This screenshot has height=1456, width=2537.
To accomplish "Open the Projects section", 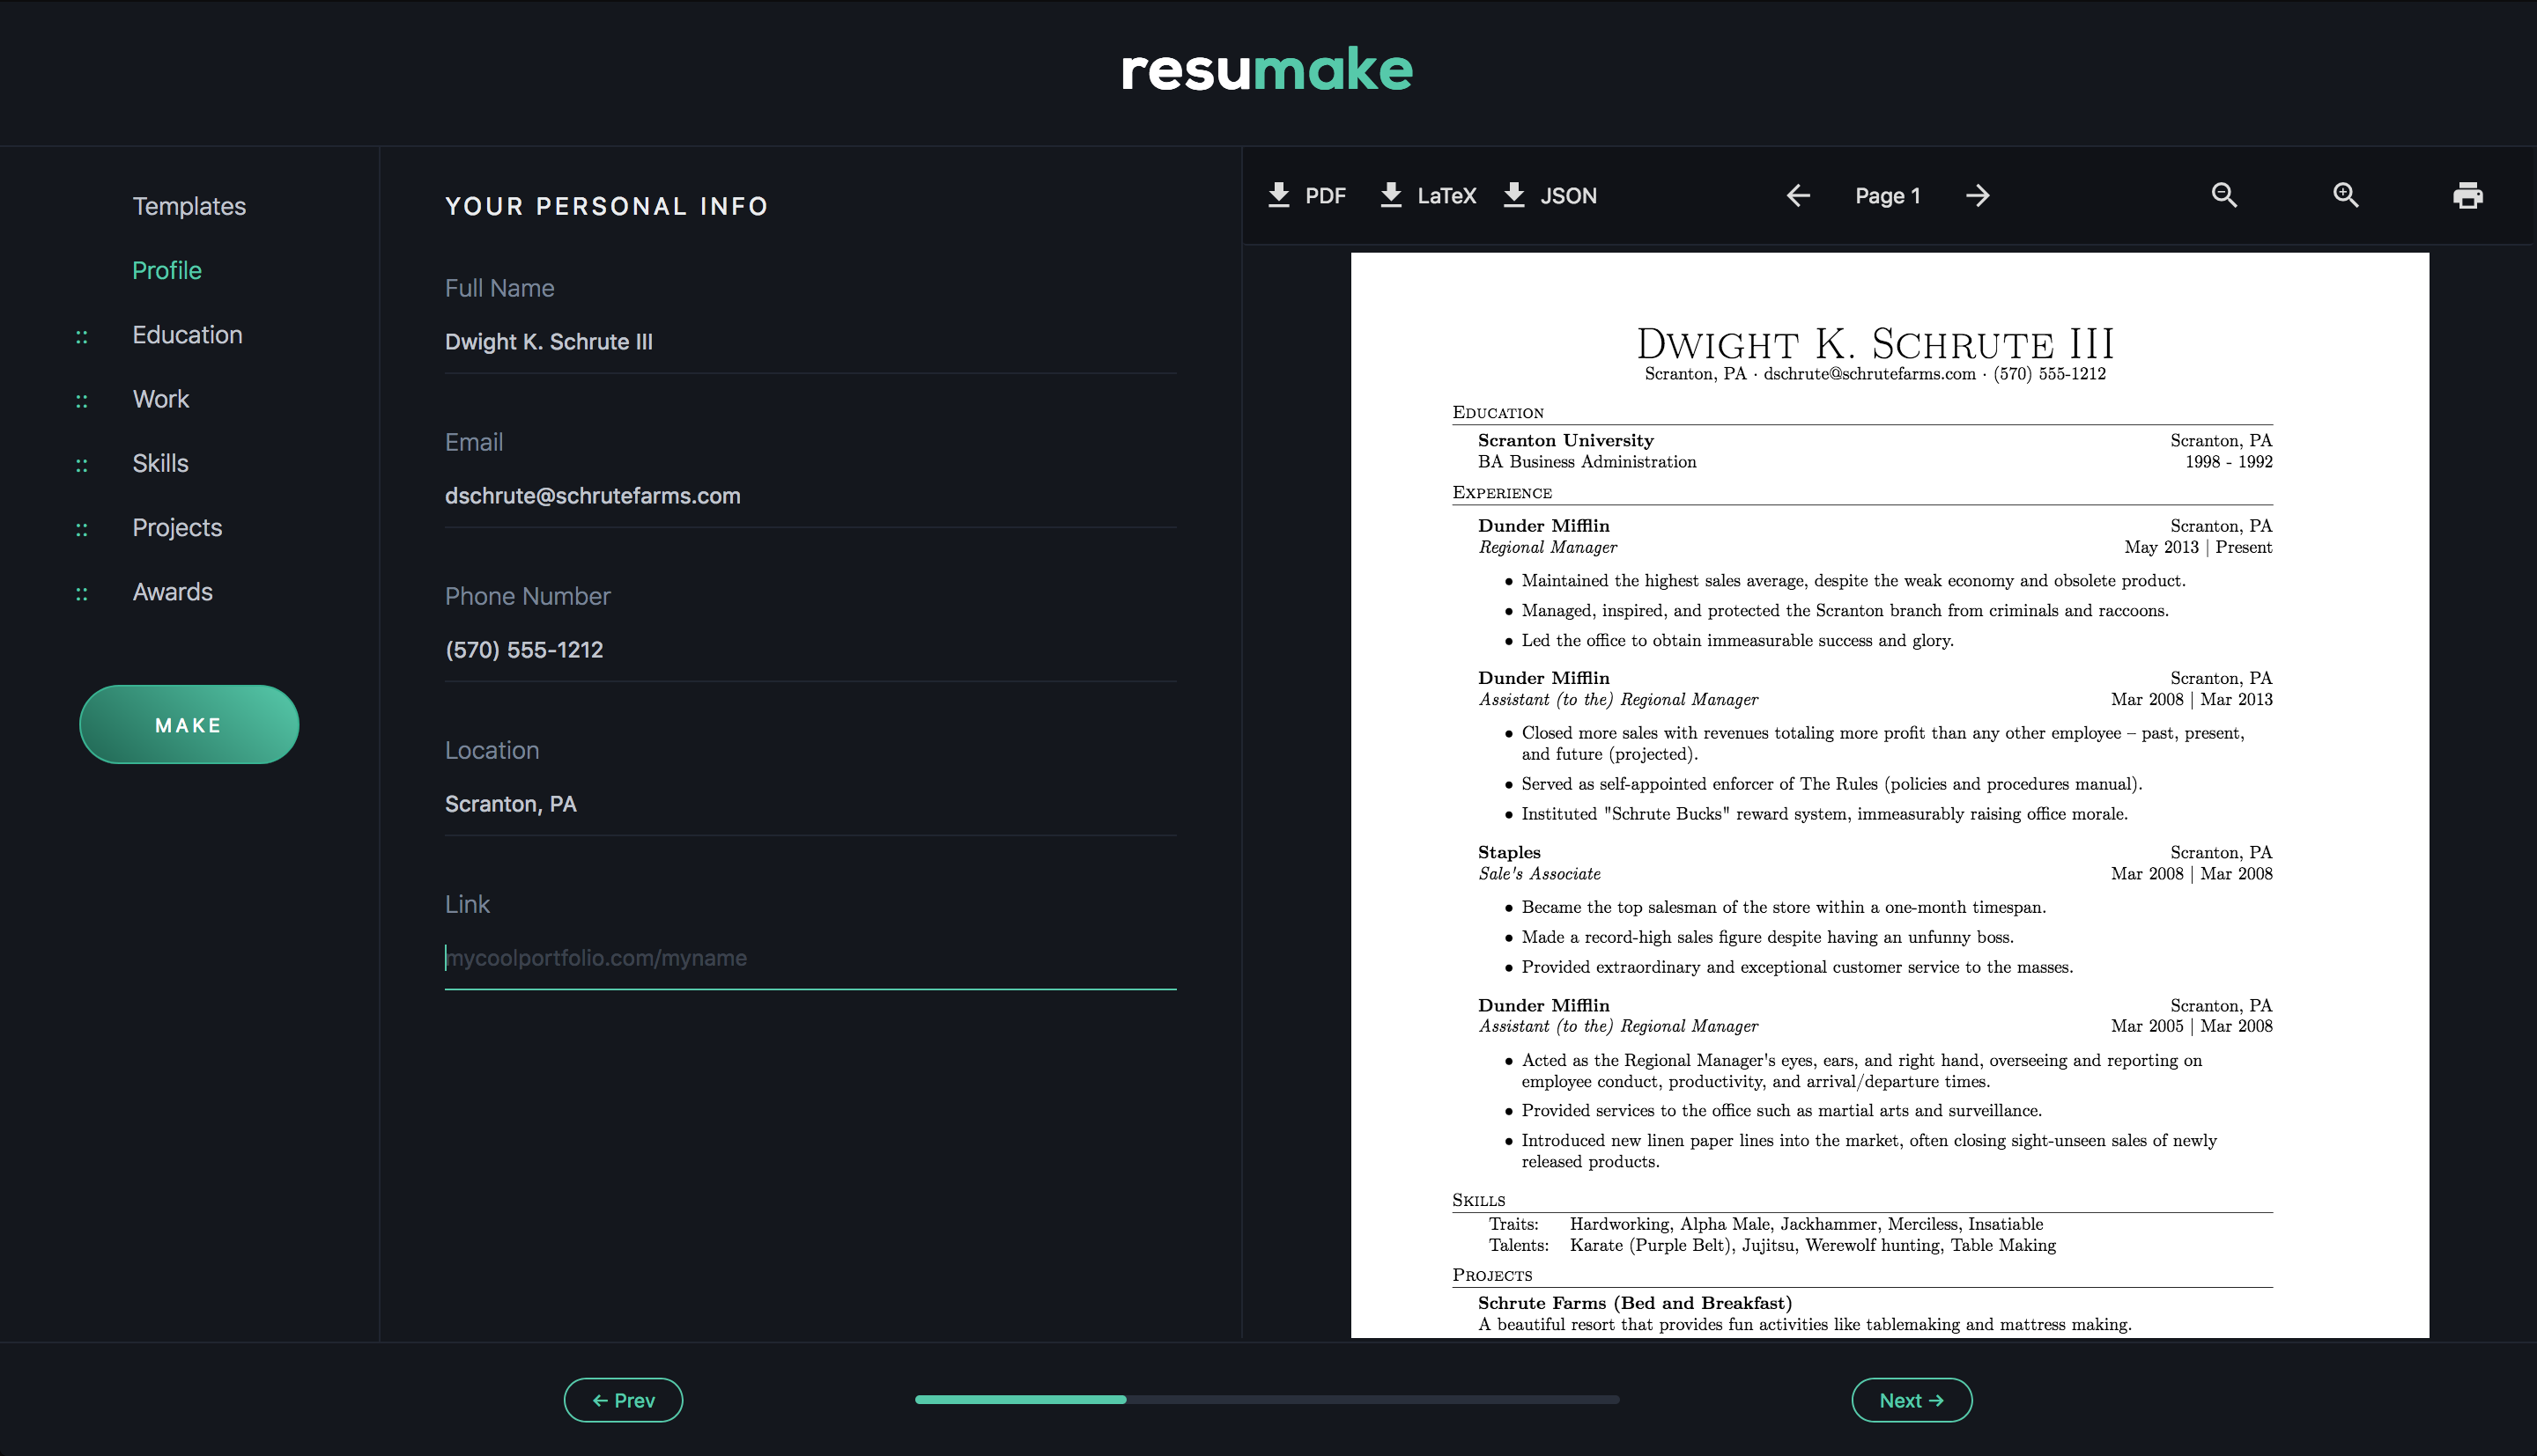I will 176,527.
